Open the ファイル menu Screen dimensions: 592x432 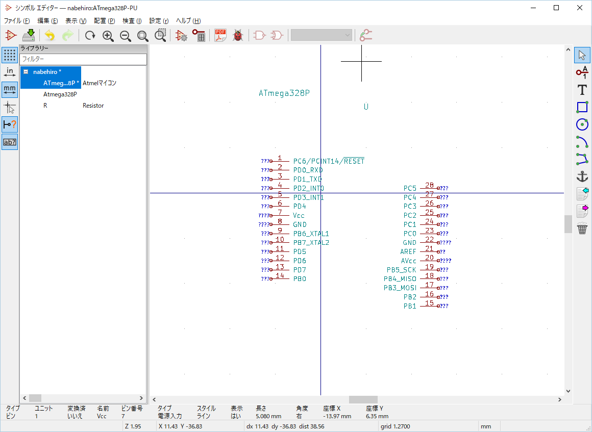tap(17, 21)
